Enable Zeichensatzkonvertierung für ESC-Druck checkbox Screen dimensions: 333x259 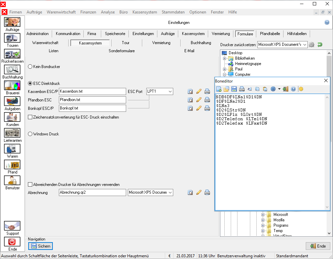tap(30, 117)
